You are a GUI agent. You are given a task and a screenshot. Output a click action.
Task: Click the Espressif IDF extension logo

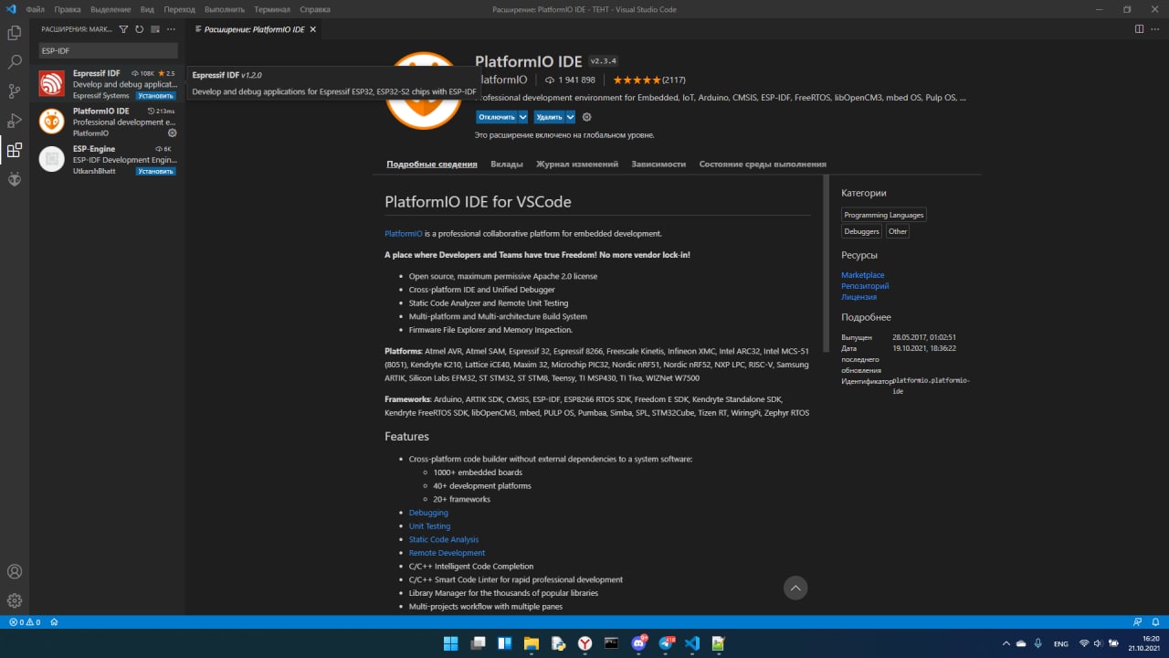pyautogui.click(x=51, y=83)
